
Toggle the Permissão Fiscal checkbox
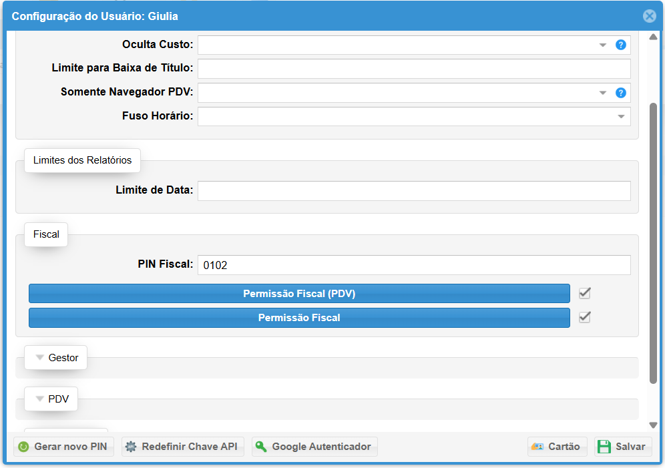585,317
